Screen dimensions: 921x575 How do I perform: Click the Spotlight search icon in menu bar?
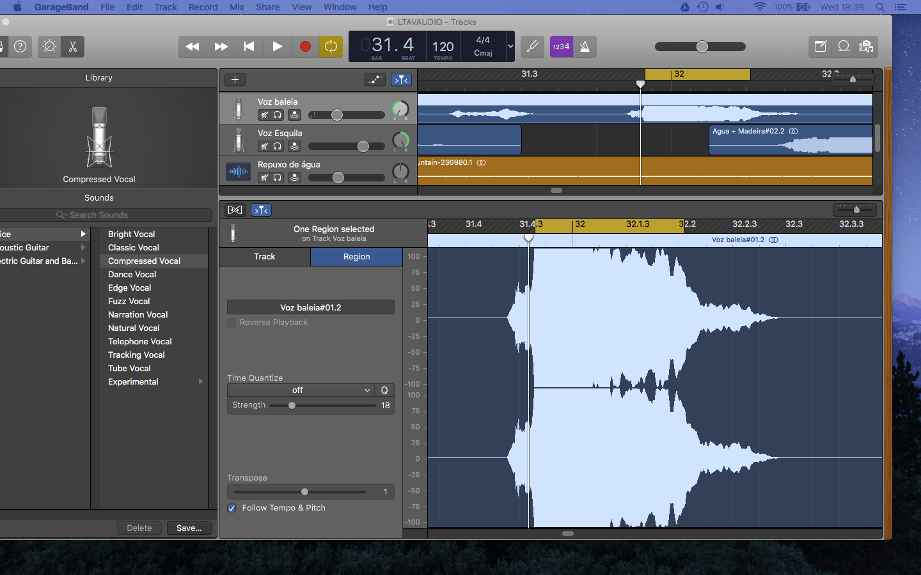[880, 7]
